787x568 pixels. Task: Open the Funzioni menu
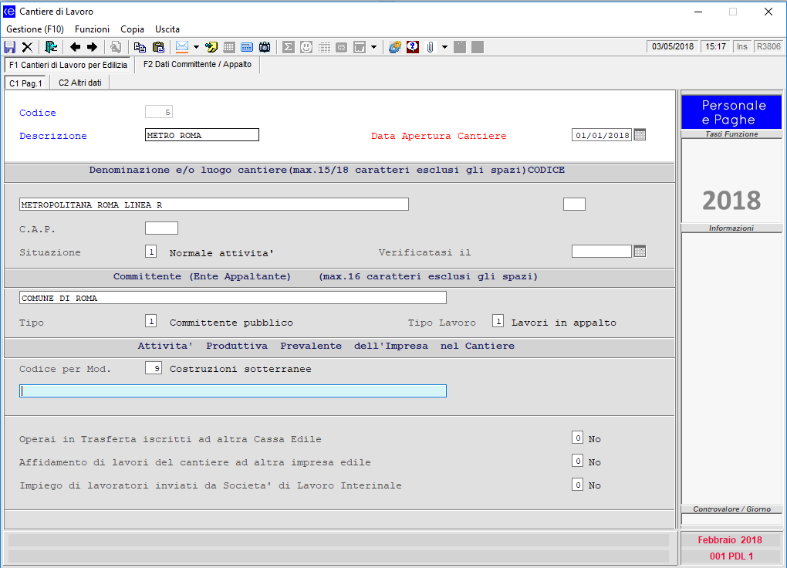click(x=92, y=29)
